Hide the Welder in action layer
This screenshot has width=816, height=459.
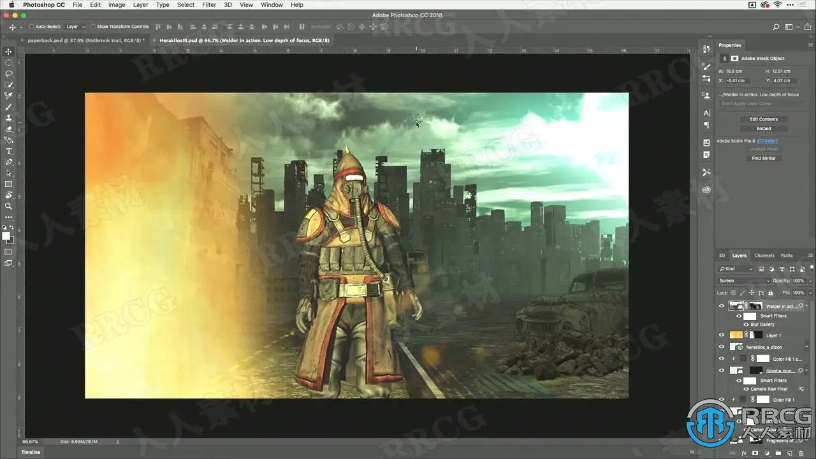pyautogui.click(x=722, y=306)
